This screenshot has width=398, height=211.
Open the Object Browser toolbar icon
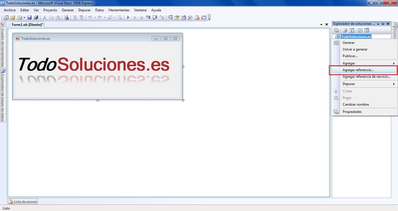pos(184,17)
